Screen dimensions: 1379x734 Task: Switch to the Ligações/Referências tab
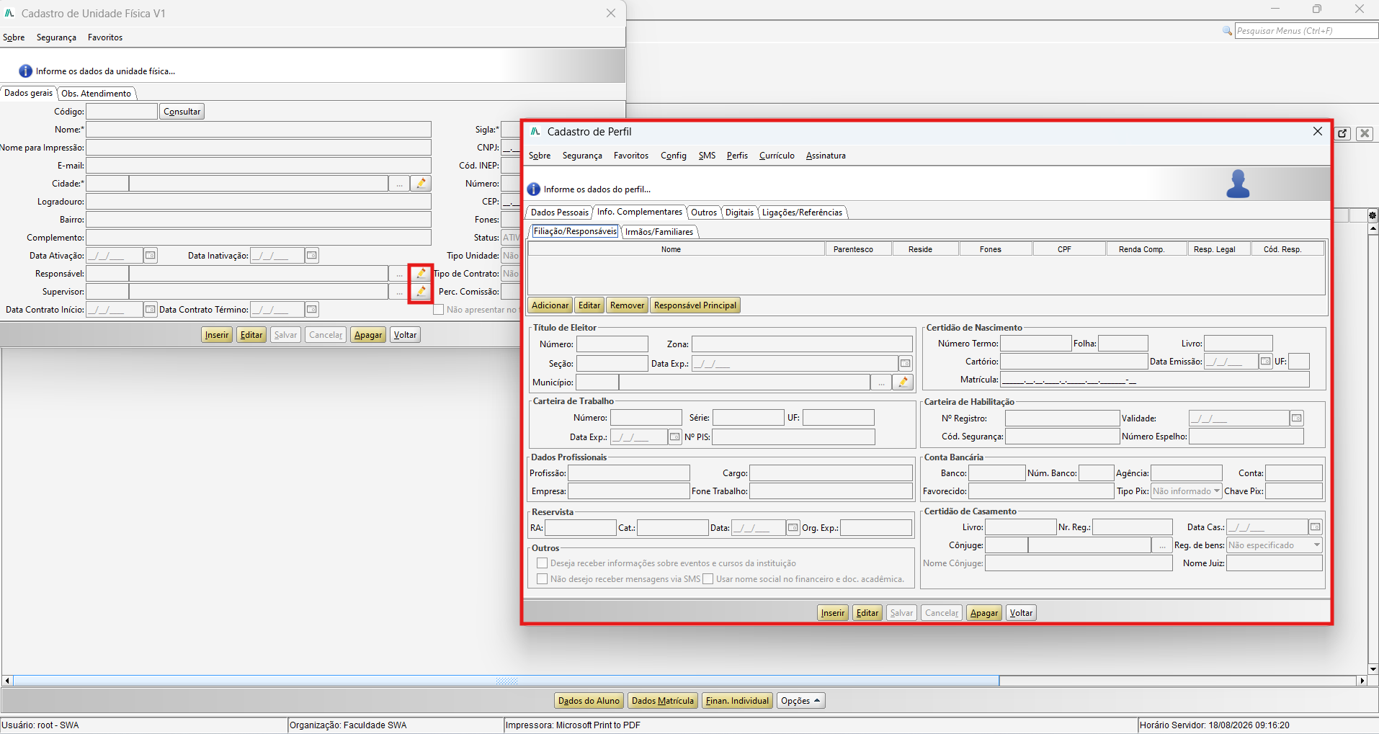click(802, 212)
